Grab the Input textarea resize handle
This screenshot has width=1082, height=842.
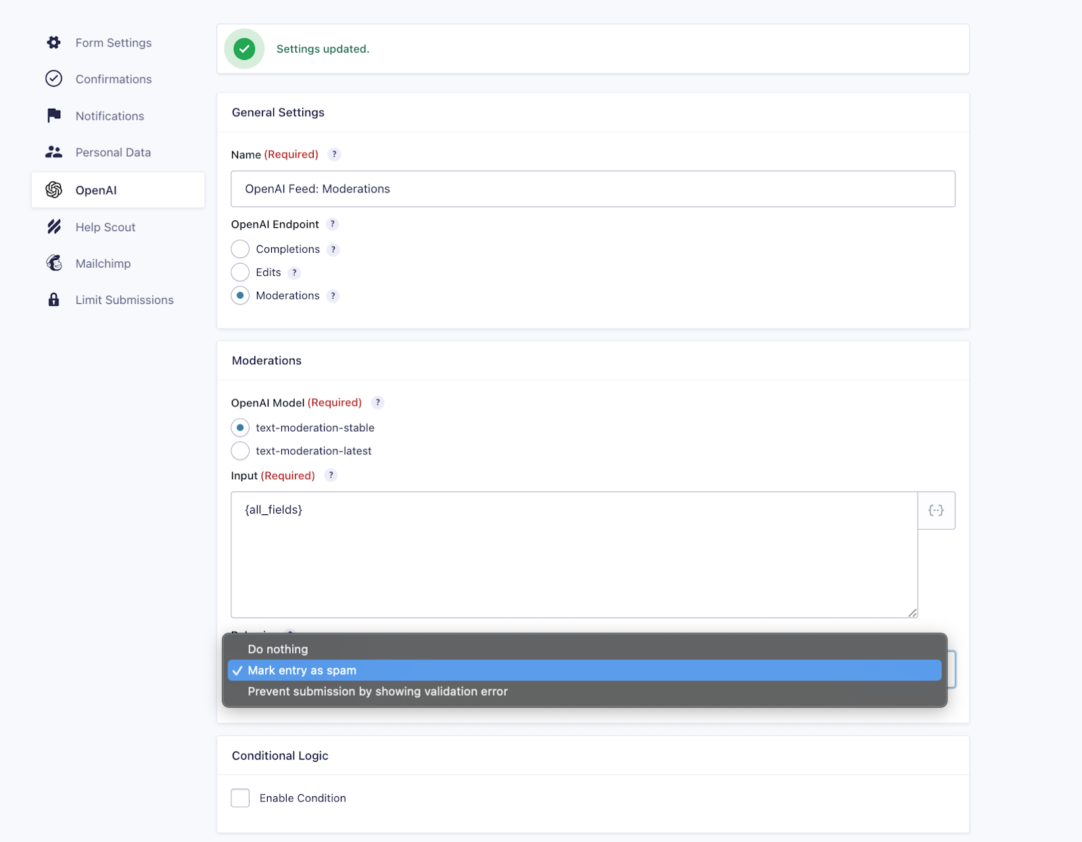(x=912, y=612)
